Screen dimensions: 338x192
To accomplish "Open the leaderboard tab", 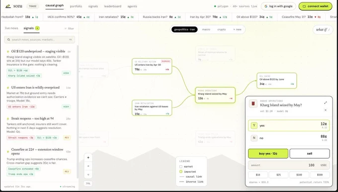I will coord(113,6).
